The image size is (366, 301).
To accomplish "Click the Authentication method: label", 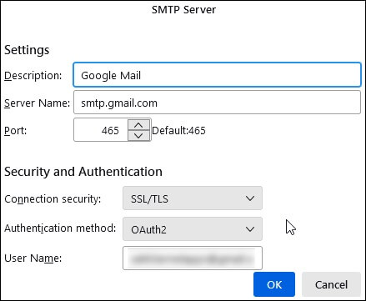I will tap(60, 228).
